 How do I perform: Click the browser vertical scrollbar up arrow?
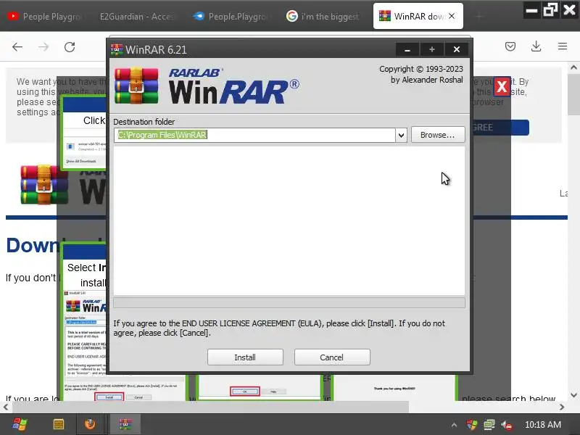pyautogui.click(x=573, y=67)
